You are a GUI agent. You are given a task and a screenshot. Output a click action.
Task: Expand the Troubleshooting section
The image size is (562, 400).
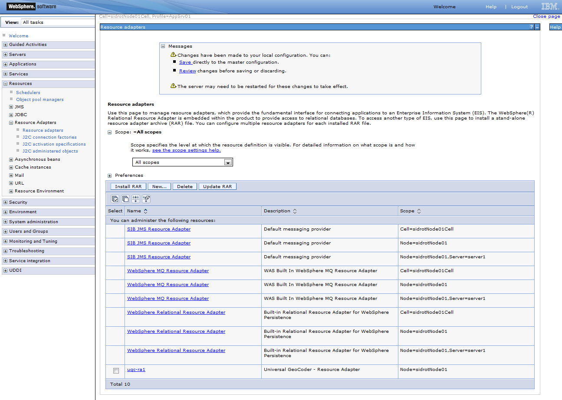click(x=5, y=251)
